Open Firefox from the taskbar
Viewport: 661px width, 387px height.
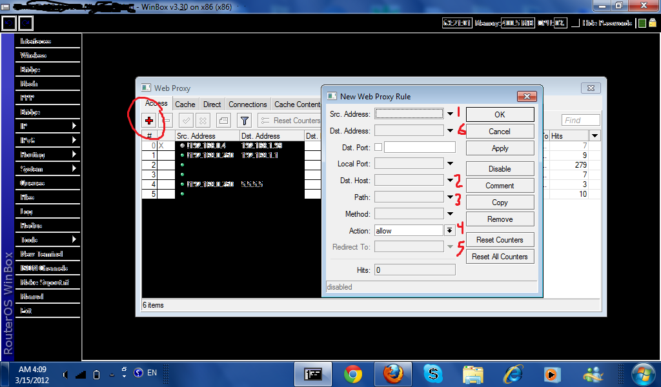[393, 374]
